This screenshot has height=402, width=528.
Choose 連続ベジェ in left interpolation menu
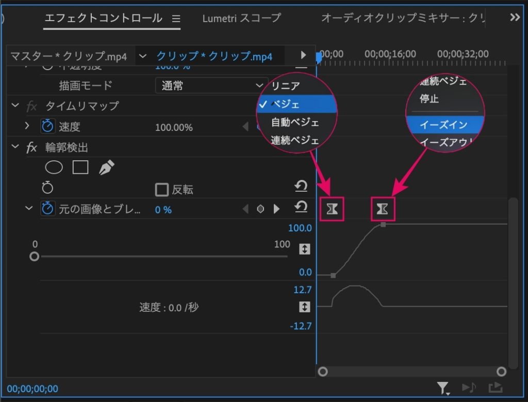pyautogui.click(x=294, y=140)
